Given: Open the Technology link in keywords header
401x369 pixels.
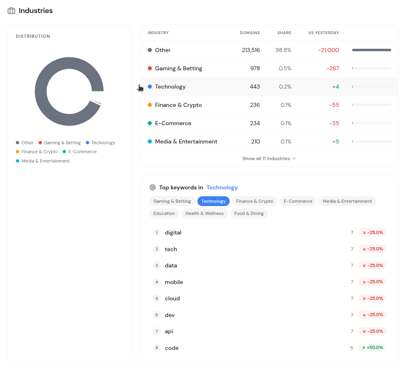Looking at the screenshot, I should 222,187.
